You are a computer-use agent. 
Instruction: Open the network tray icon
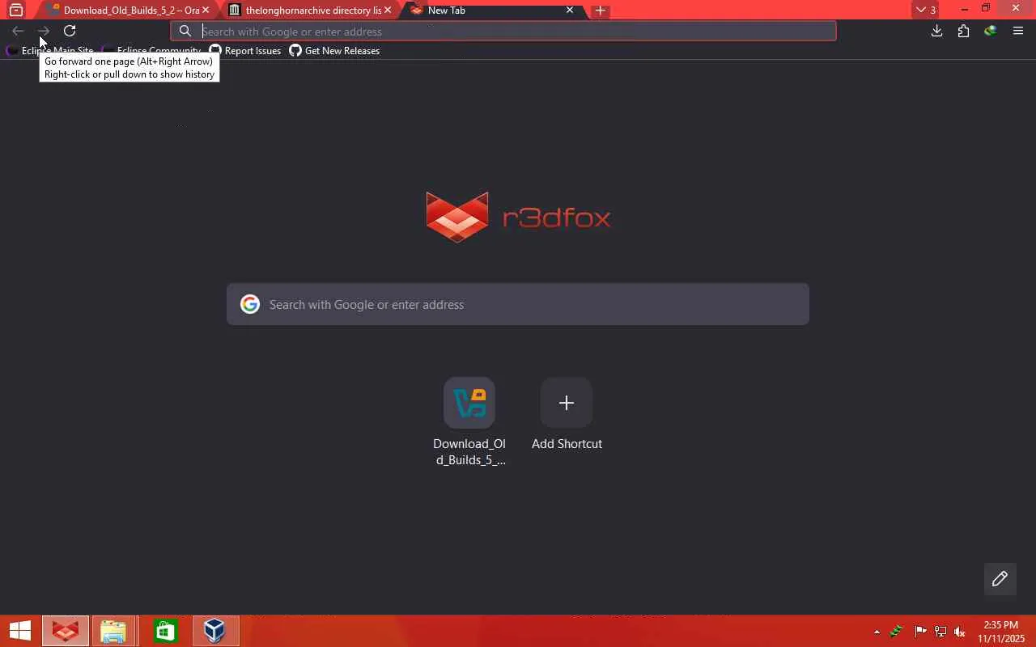(940, 632)
